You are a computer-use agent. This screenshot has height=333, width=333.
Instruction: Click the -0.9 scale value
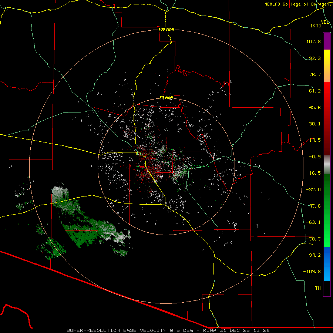pos(315,157)
